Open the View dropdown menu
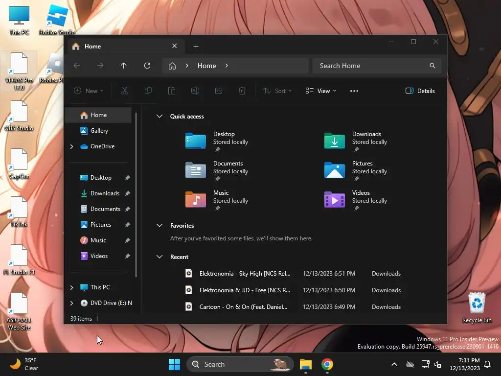 click(321, 91)
